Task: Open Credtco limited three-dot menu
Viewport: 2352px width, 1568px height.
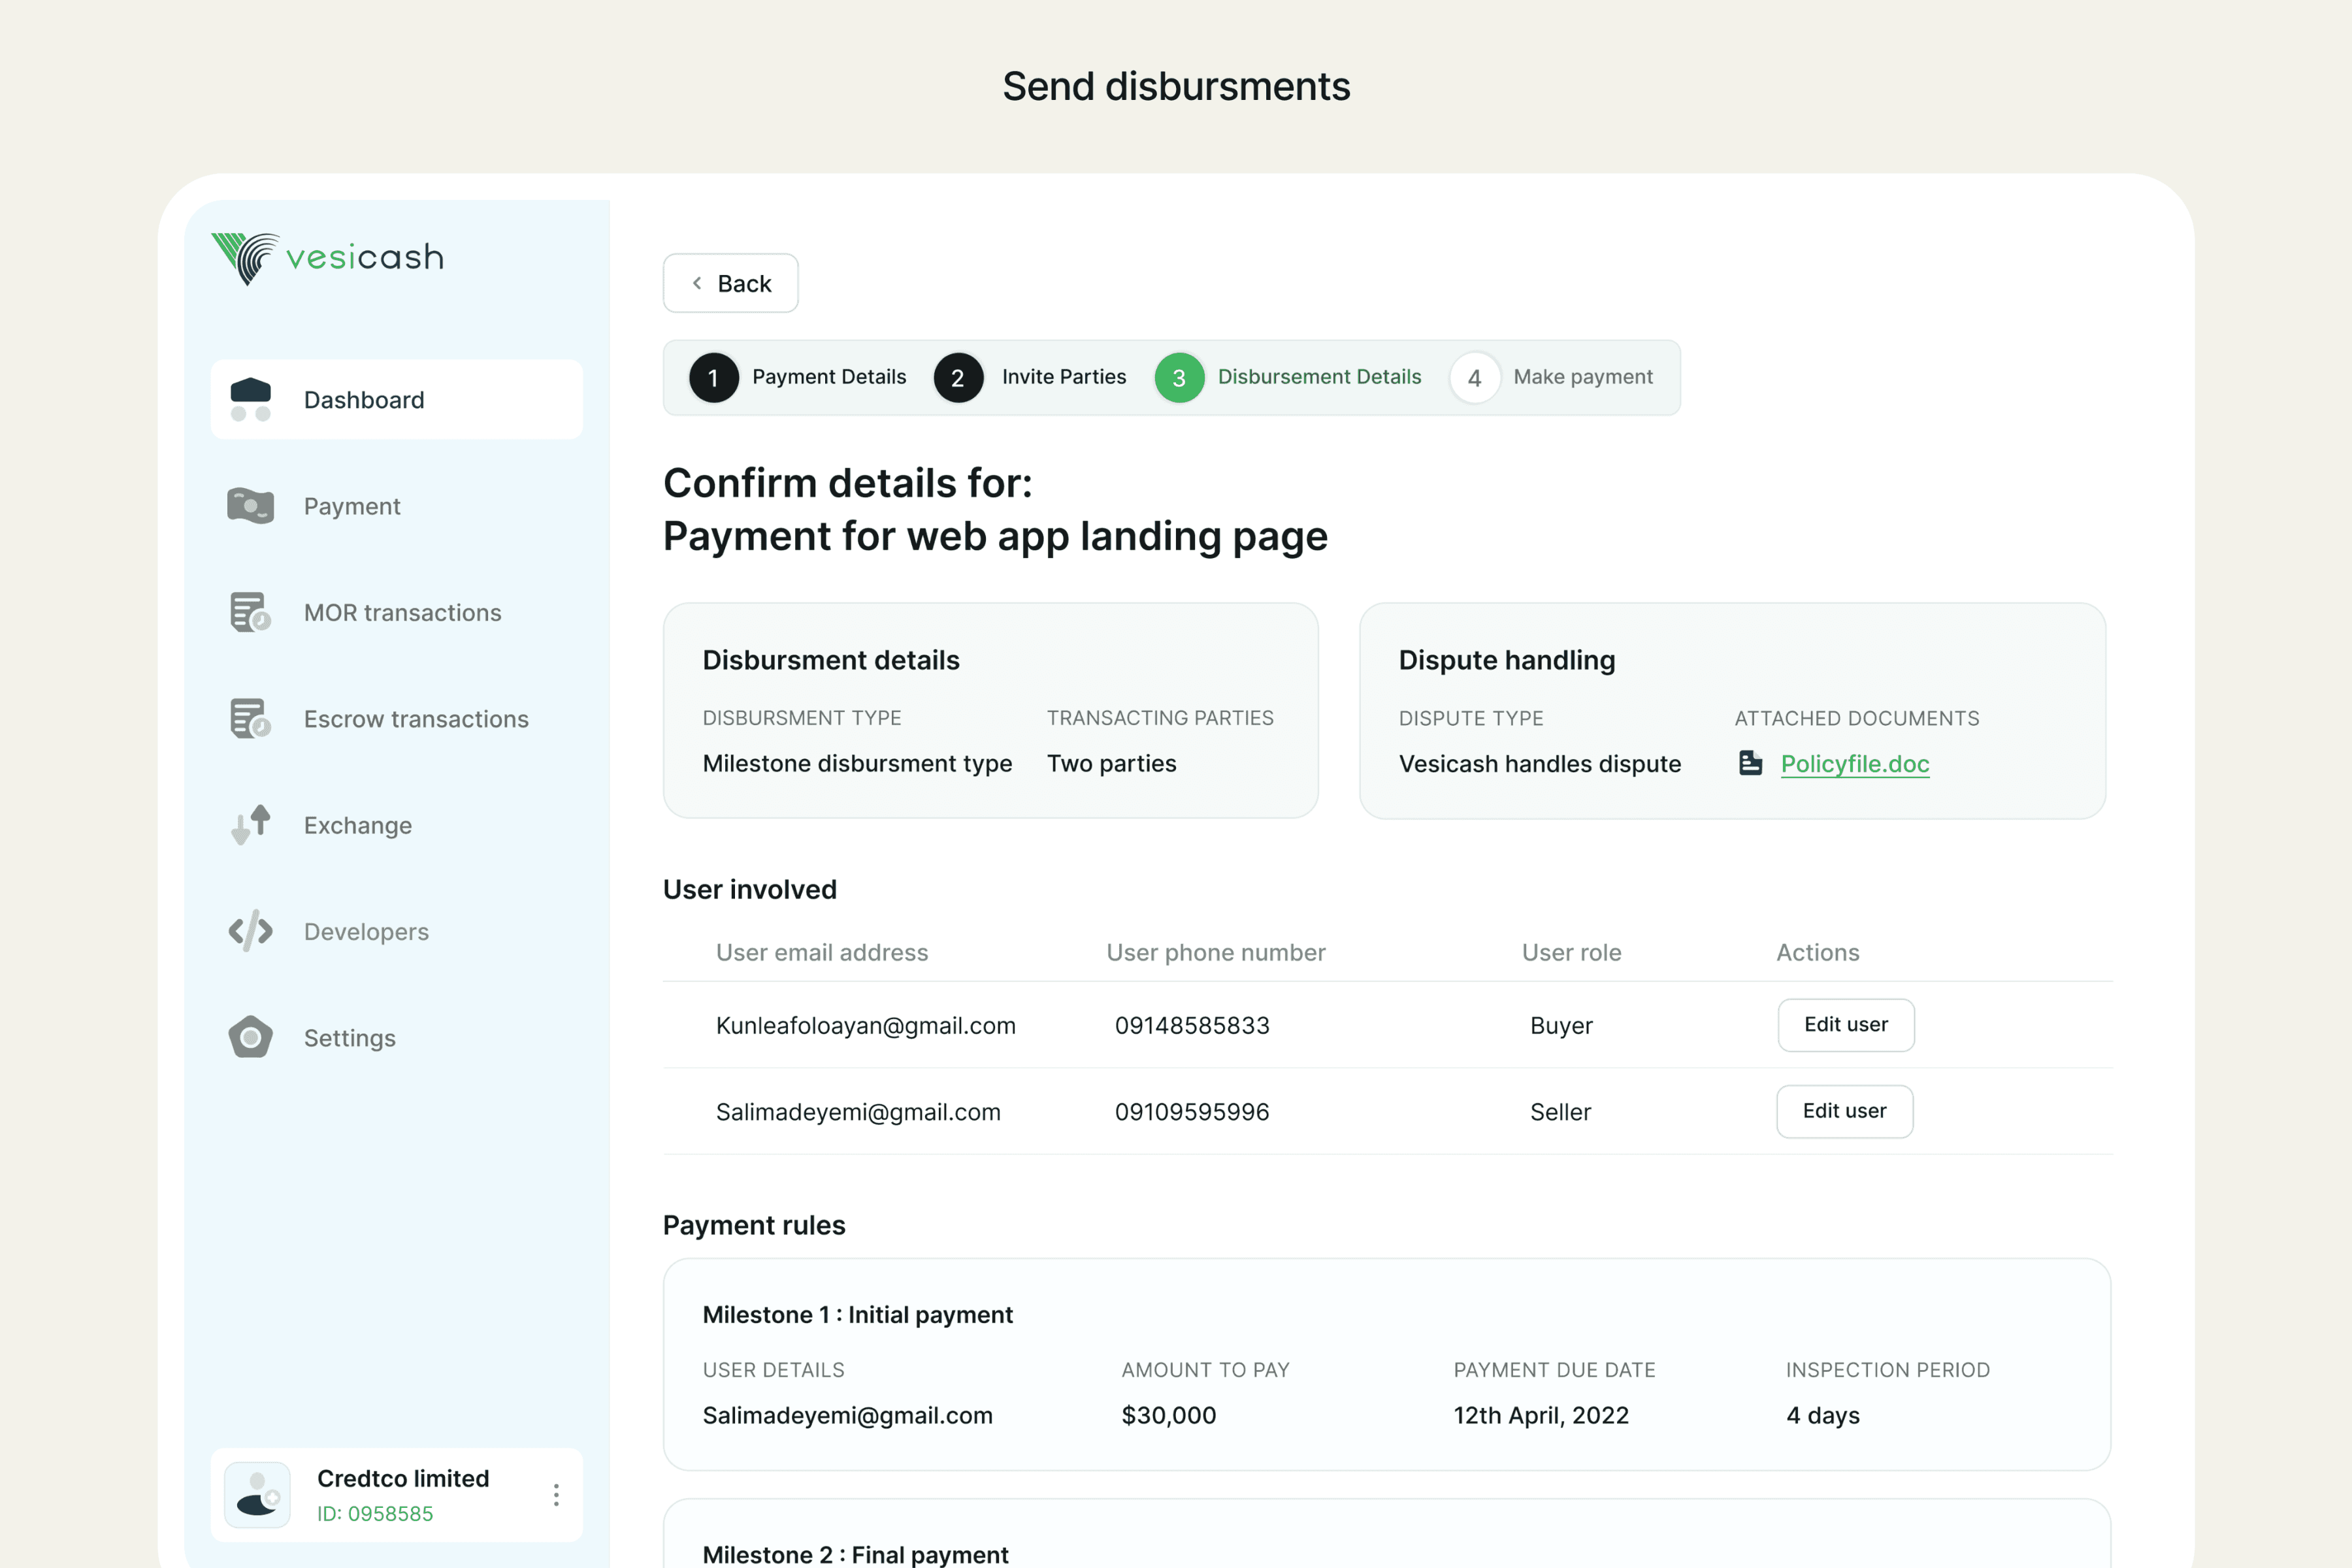Action: 556,1495
